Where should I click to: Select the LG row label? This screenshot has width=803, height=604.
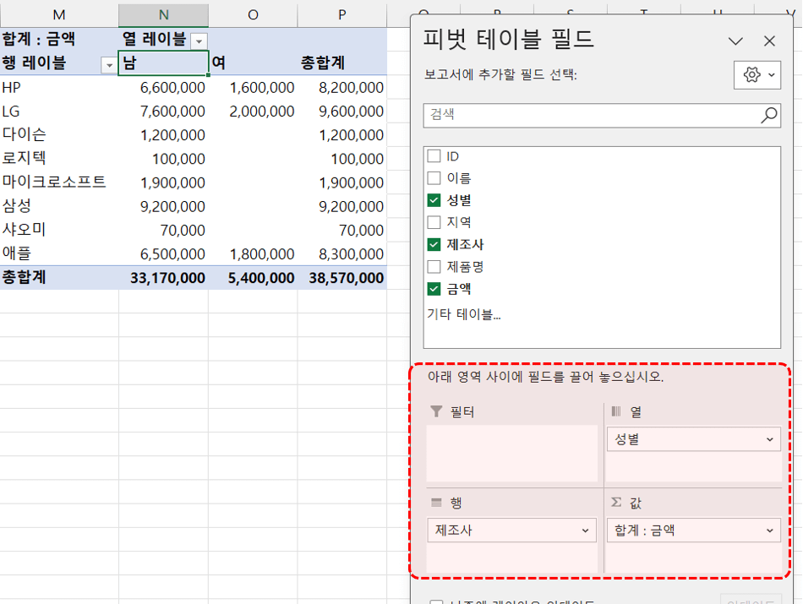coord(59,111)
